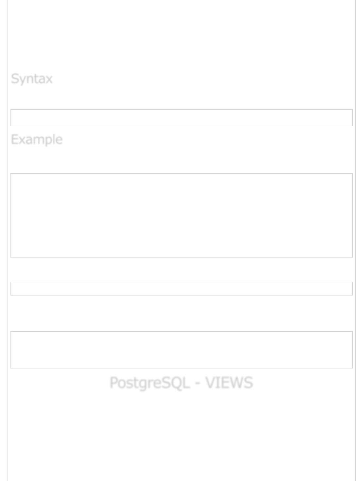This screenshot has width=363, height=481.
Task: Click inside the empty box under Syntax
Action: tap(181, 118)
